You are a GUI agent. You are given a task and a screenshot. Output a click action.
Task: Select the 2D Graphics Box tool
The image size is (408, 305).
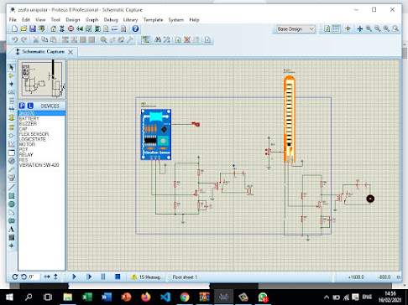point(12,196)
